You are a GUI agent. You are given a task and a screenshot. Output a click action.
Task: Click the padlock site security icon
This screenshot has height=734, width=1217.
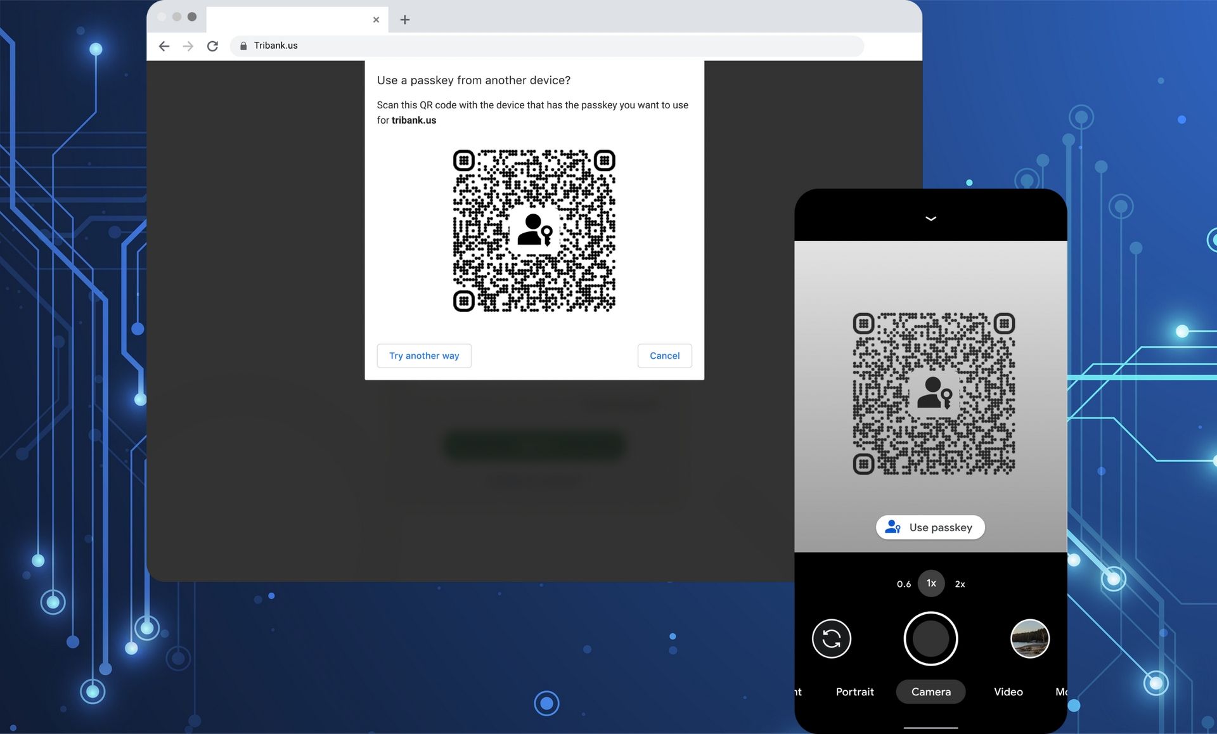pos(243,46)
